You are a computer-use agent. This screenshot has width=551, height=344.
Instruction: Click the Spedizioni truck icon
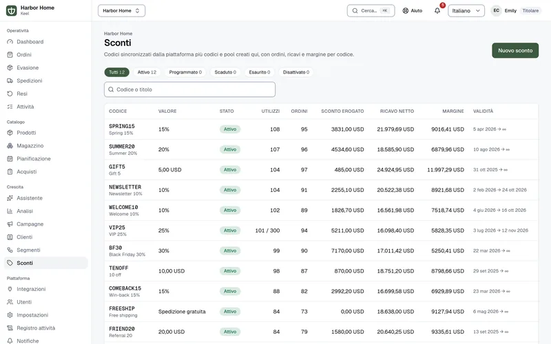click(10, 80)
